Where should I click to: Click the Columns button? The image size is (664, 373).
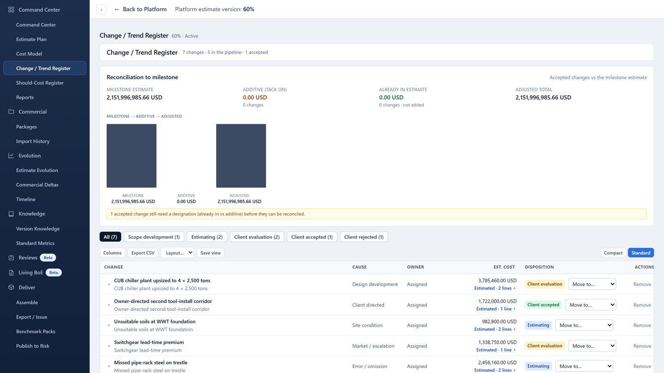click(x=113, y=253)
